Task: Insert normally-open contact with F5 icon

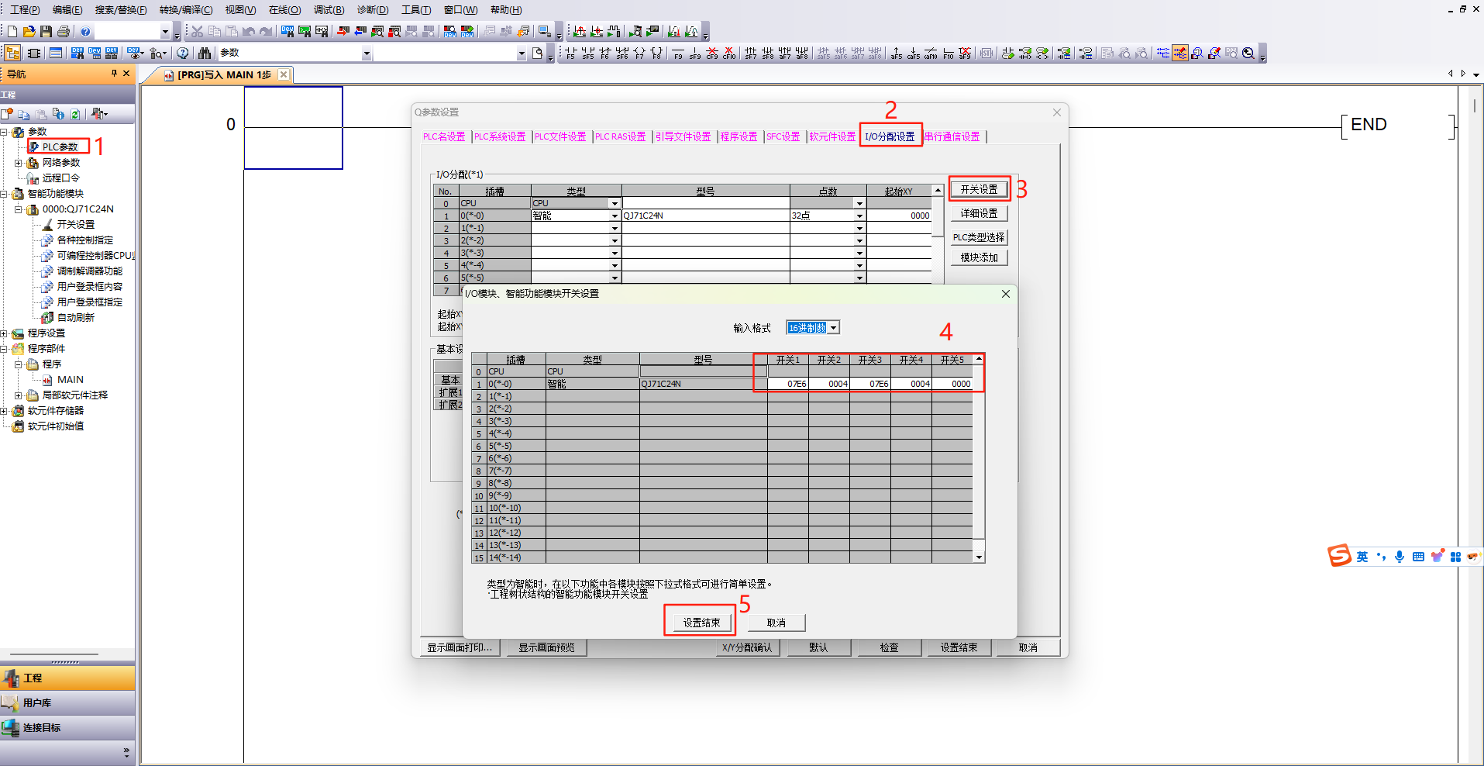Action: [x=570, y=53]
